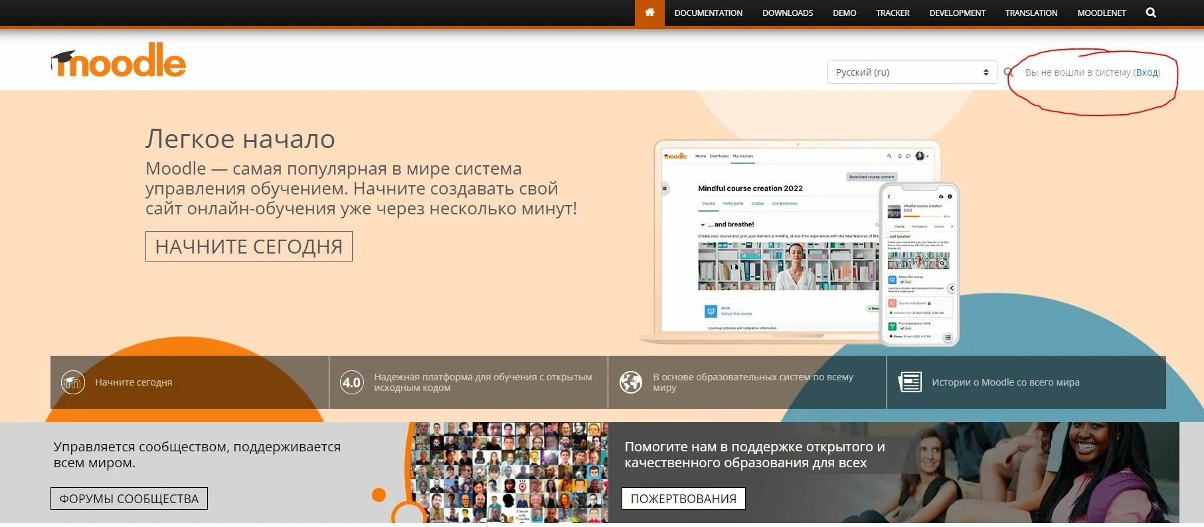Click the magnifier icon beside language selector
The width and height of the screenshot is (1204, 527).
(1008, 72)
